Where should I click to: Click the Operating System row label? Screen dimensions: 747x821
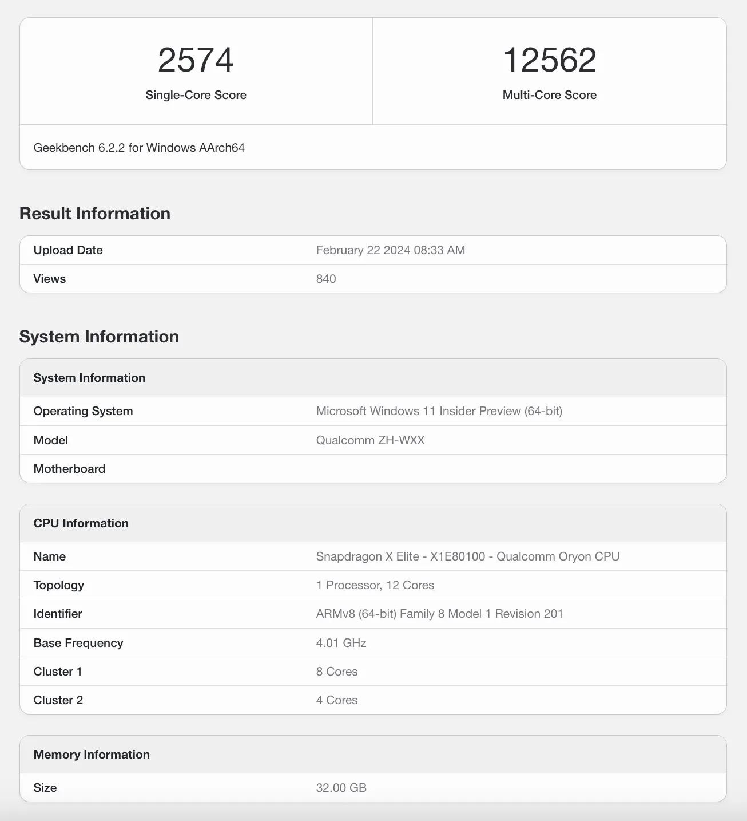click(x=83, y=411)
